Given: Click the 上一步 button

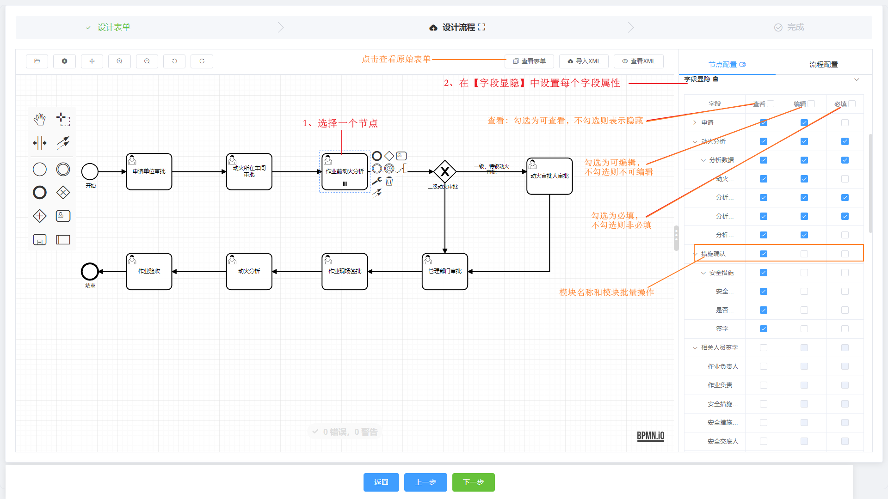Looking at the screenshot, I should (425, 482).
